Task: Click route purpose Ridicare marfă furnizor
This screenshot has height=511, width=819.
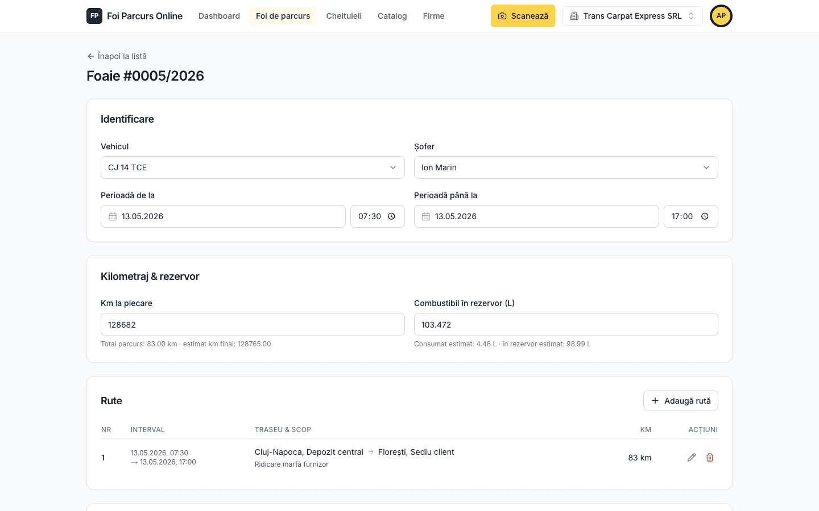Action: [292, 464]
